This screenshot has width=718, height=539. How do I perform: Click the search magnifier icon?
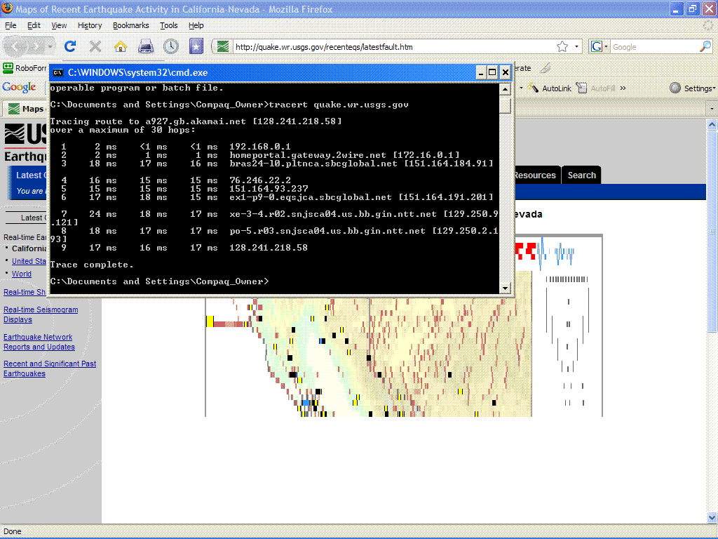coord(705,47)
